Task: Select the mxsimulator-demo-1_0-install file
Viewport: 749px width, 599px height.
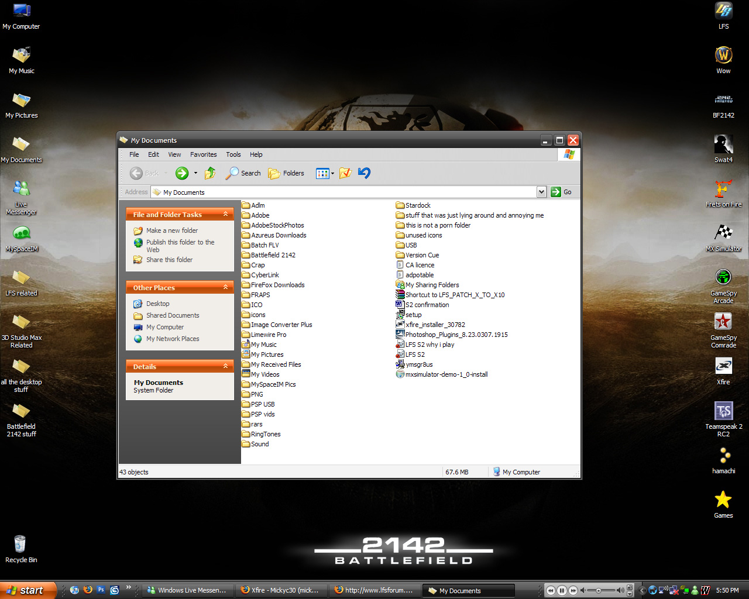Action: pos(442,374)
